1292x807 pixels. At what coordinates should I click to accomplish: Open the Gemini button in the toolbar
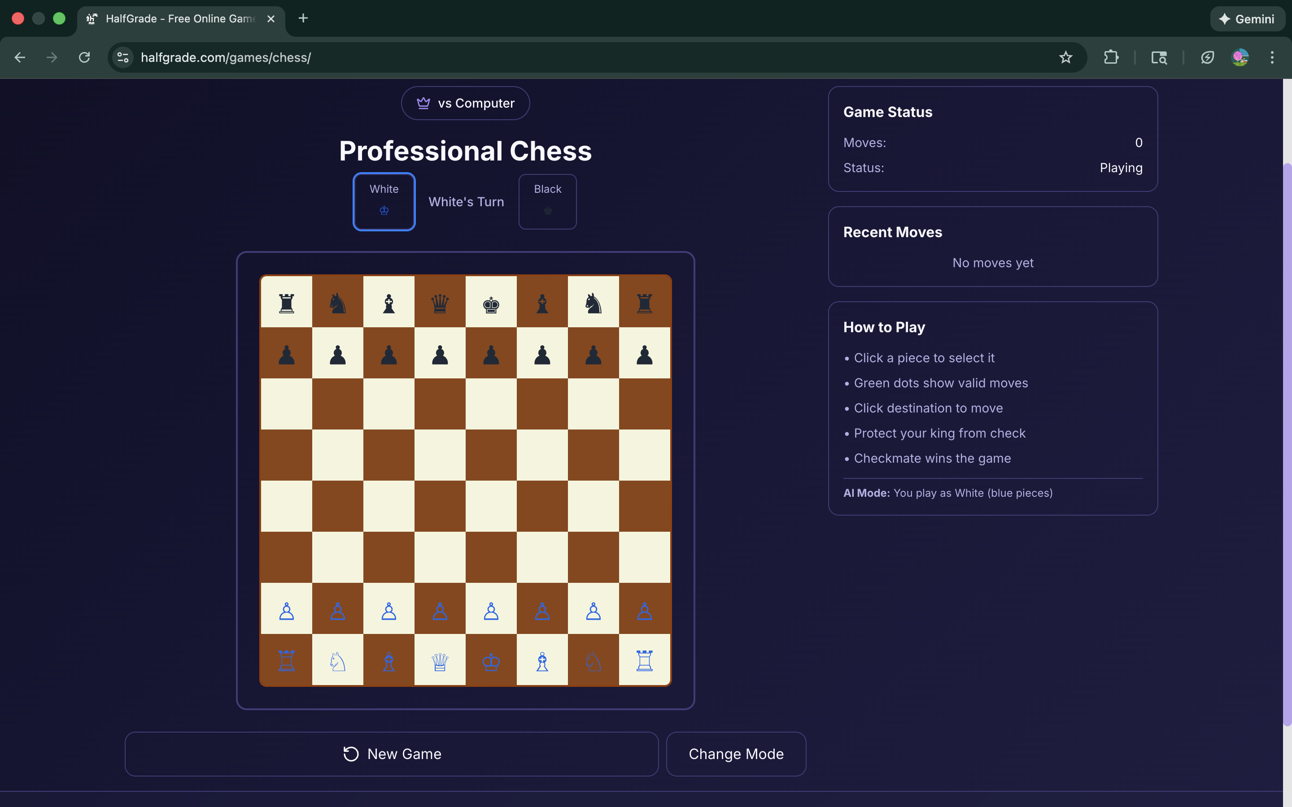click(1248, 19)
